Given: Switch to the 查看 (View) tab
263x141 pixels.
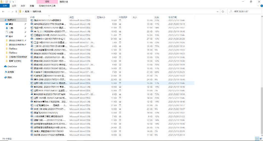Looking at the screenshot, I should [x=32, y=6].
